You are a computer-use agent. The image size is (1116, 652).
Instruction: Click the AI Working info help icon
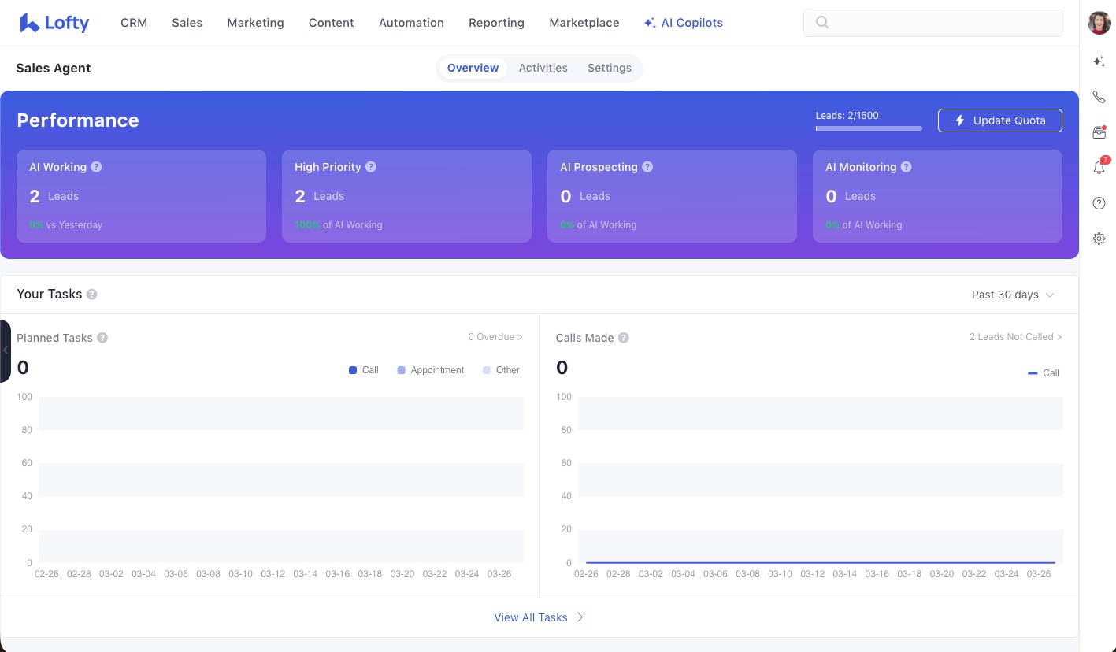[96, 167]
